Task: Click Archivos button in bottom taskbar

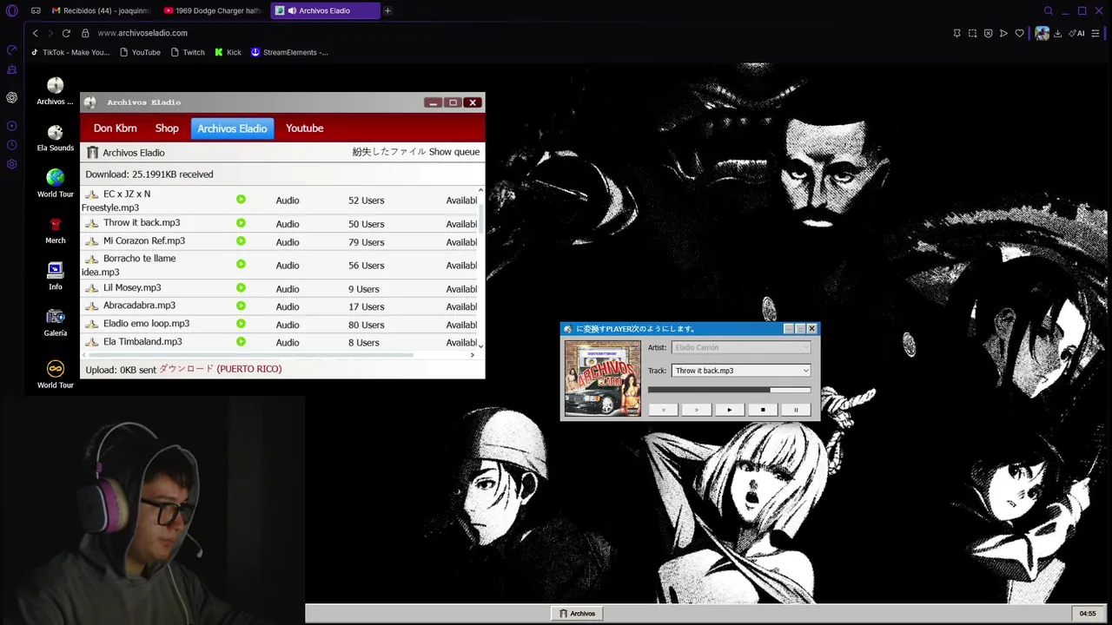Action: 578,614
